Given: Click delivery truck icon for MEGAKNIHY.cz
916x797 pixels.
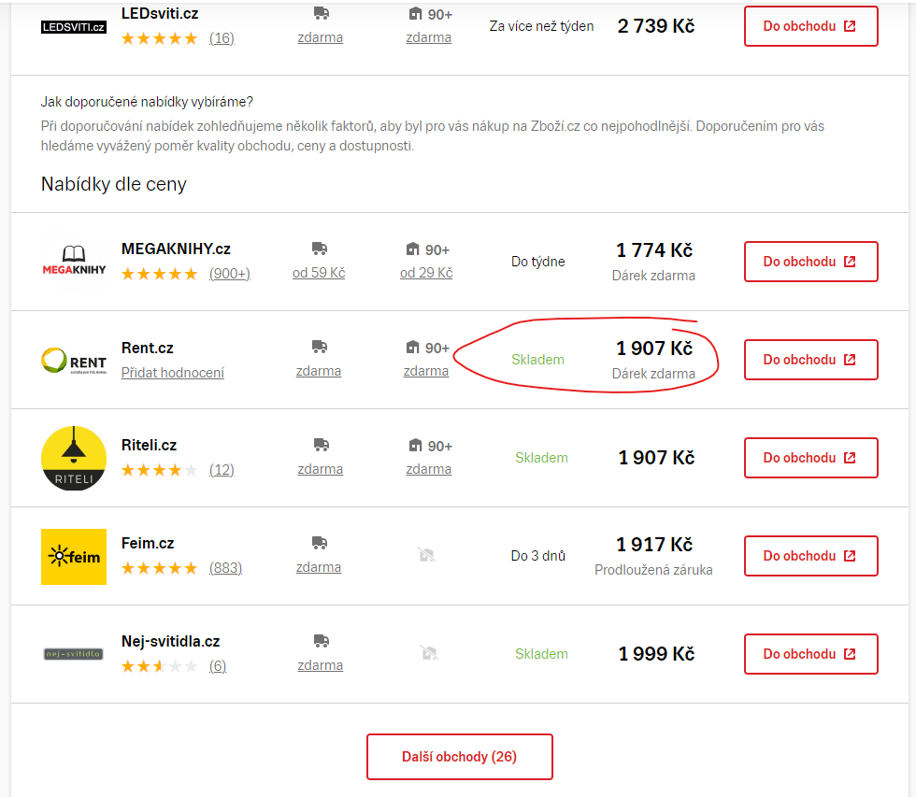Looking at the screenshot, I should (320, 249).
